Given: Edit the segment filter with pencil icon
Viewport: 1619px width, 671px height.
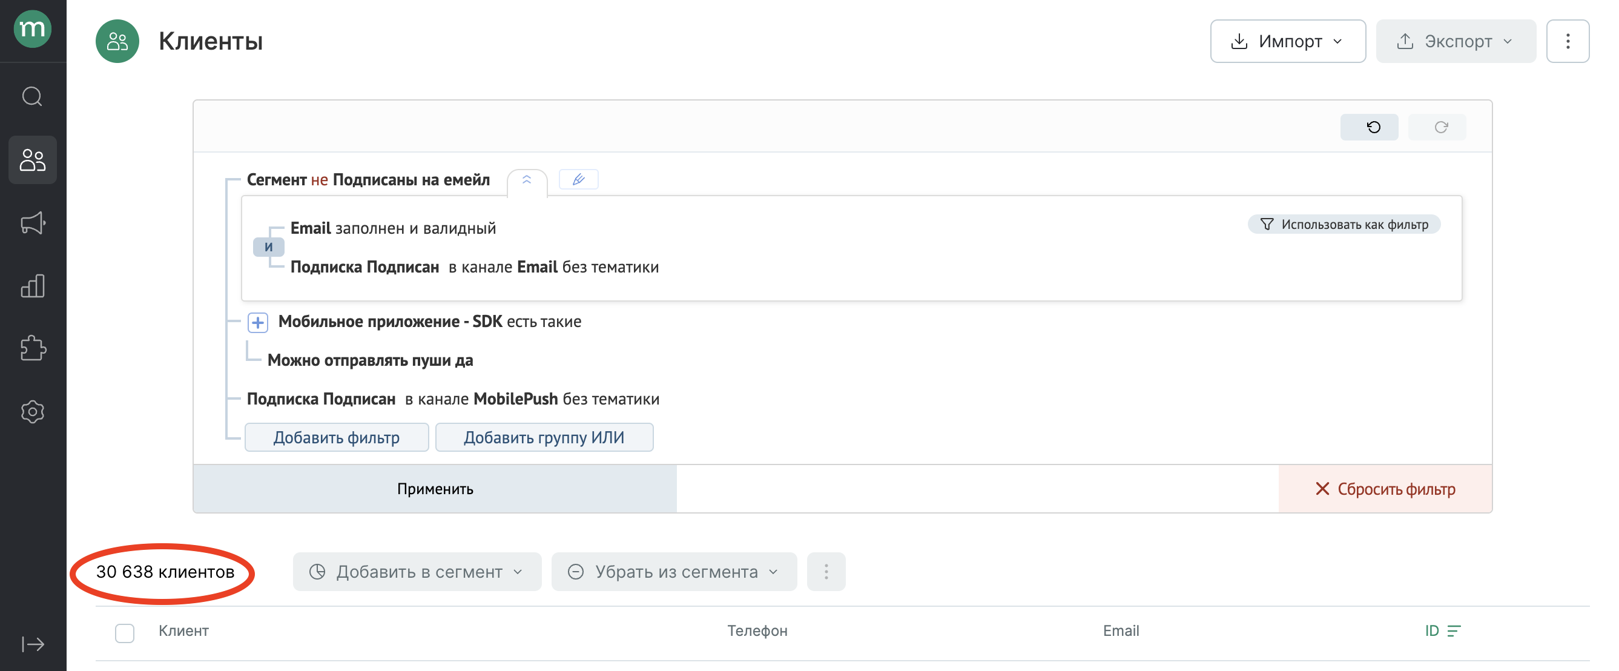Looking at the screenshot, I should tap(578, 179).
